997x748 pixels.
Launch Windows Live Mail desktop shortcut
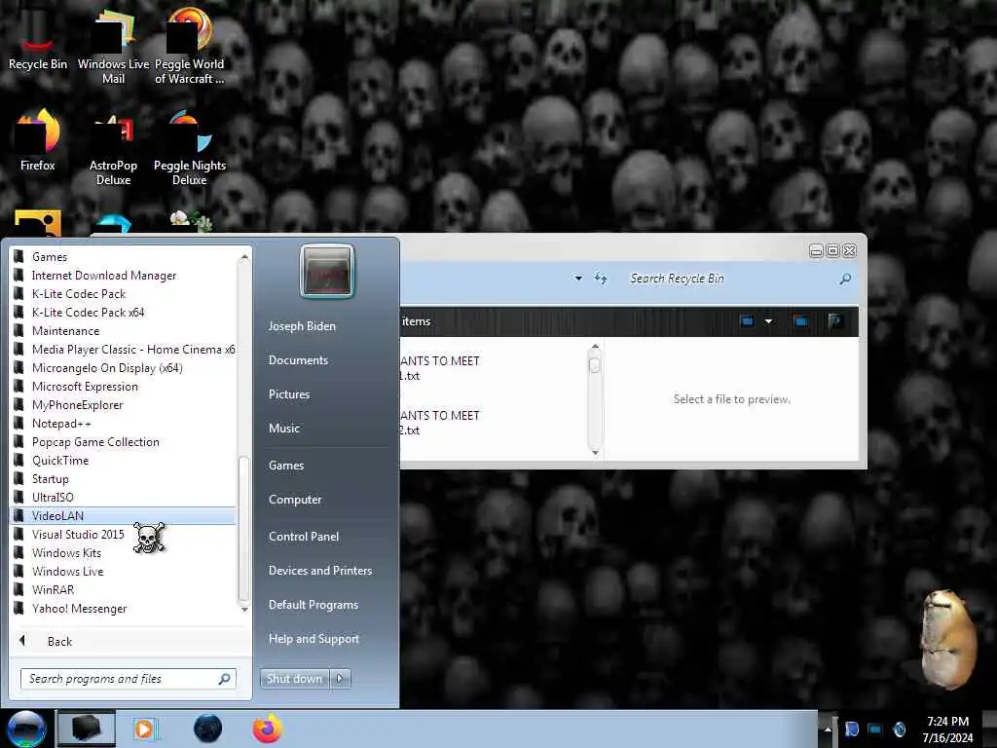tap(113, 45)
